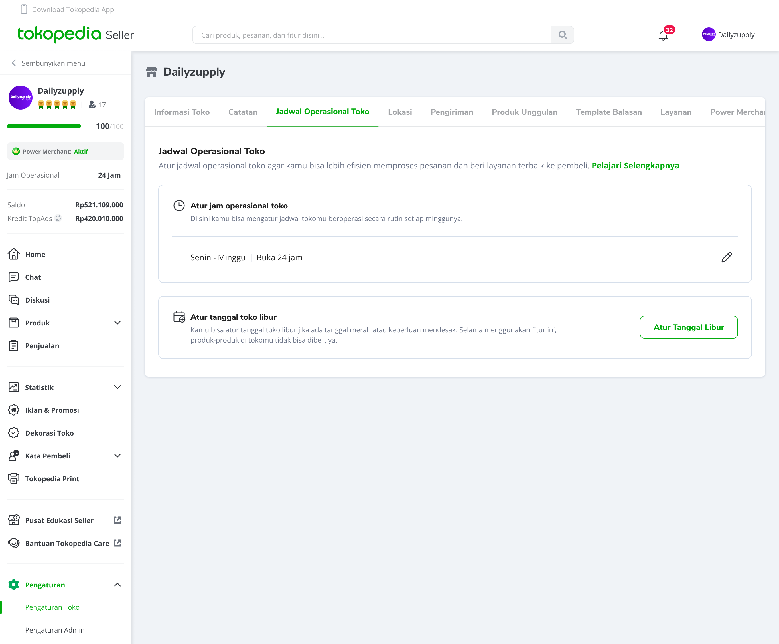The width and height of the screenshot is (779, 644).
Task: Click the Dailyzupply account name in header
Action: [x=736, y=35]
